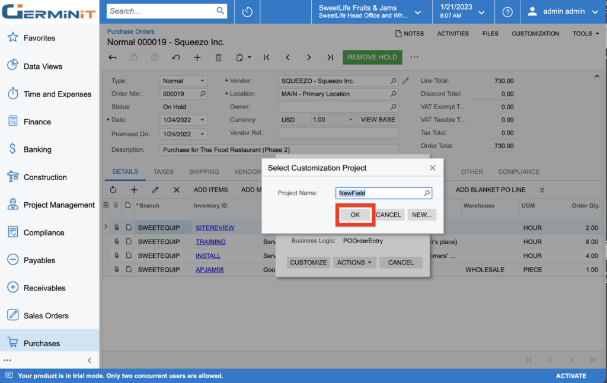Refresh the details grid
607x383 pixels.
point(113,190)
